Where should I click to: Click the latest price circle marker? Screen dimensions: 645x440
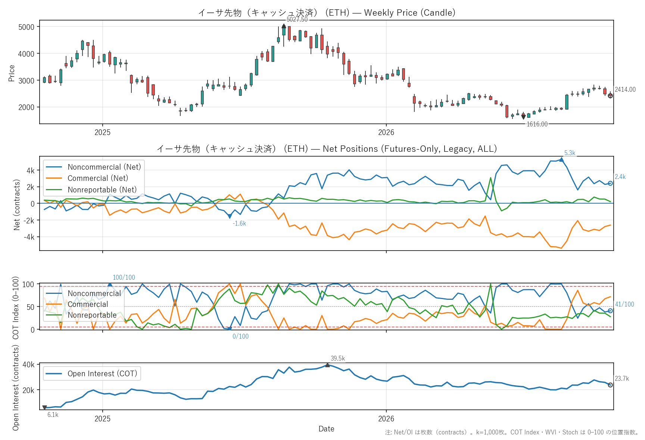(x=610, y=96)
